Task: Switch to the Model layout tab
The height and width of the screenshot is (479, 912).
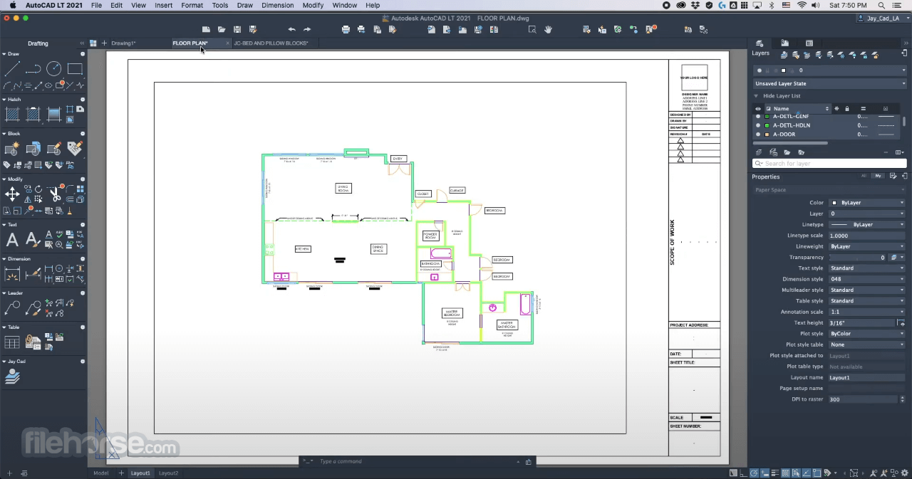Action: (x=101, y=473)
